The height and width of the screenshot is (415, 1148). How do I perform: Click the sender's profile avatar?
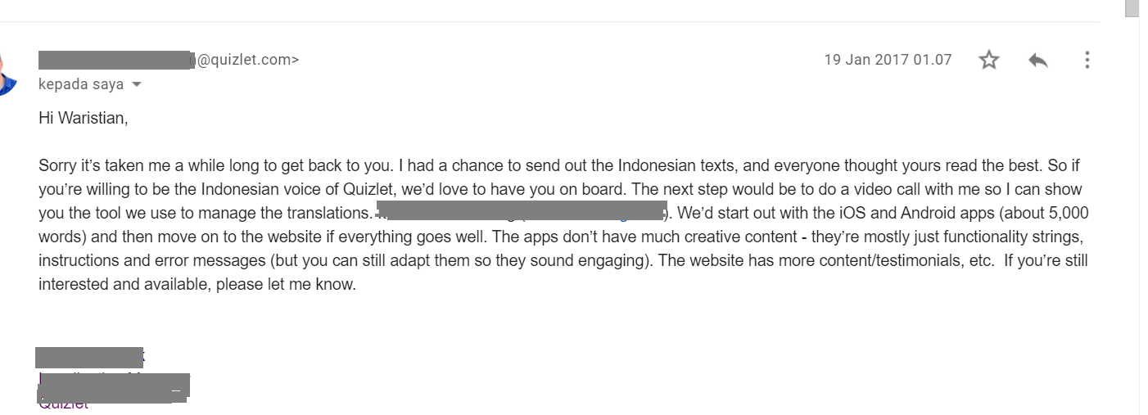pyautogui.click(x=7, y=74)
